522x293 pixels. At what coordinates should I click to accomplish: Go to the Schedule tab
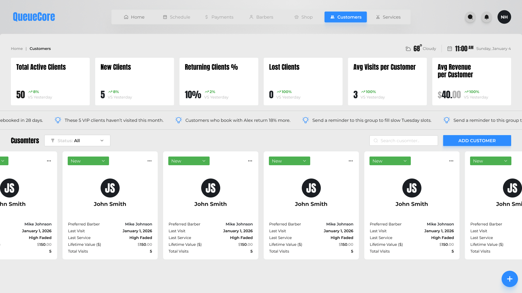176,17
